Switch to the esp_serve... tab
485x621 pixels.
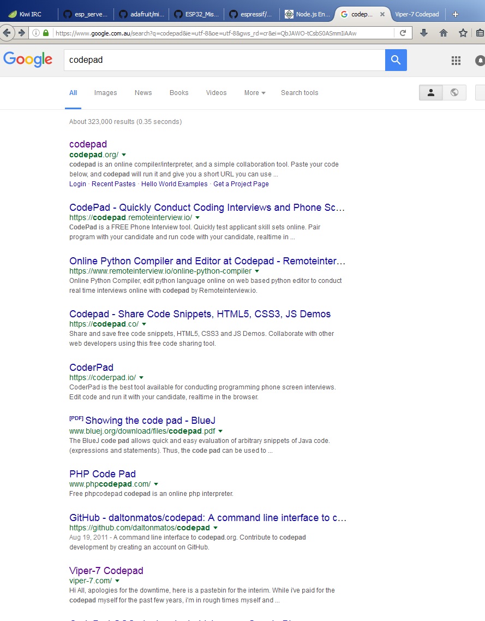point(86,14)
